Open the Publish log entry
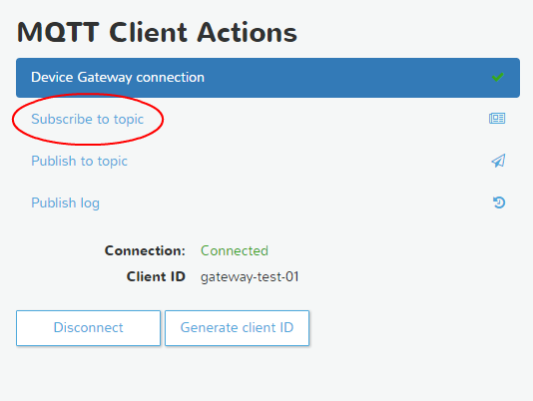 tap(65, 202)
